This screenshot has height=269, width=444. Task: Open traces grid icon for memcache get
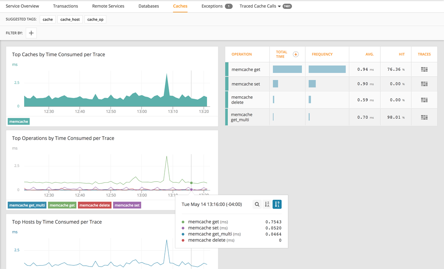click(x=424, y=69)
